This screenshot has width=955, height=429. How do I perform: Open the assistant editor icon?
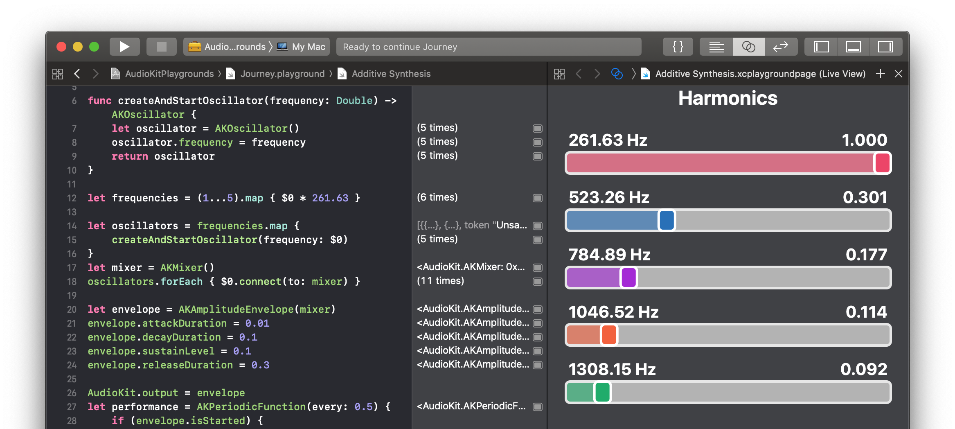pyautogui.click(x=749, y=46)
